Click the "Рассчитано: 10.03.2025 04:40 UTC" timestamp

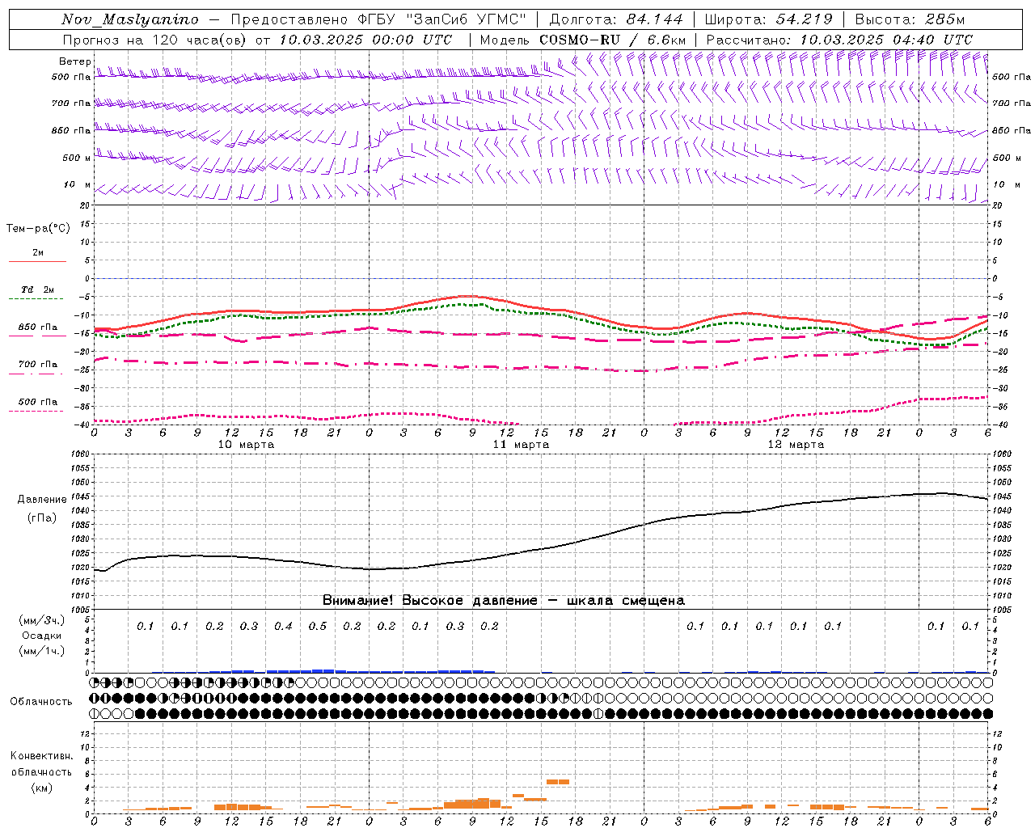click(x=839, y=40)
